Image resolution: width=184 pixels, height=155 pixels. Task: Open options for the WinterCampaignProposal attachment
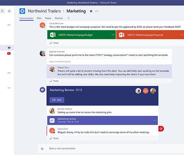point(182,35)
